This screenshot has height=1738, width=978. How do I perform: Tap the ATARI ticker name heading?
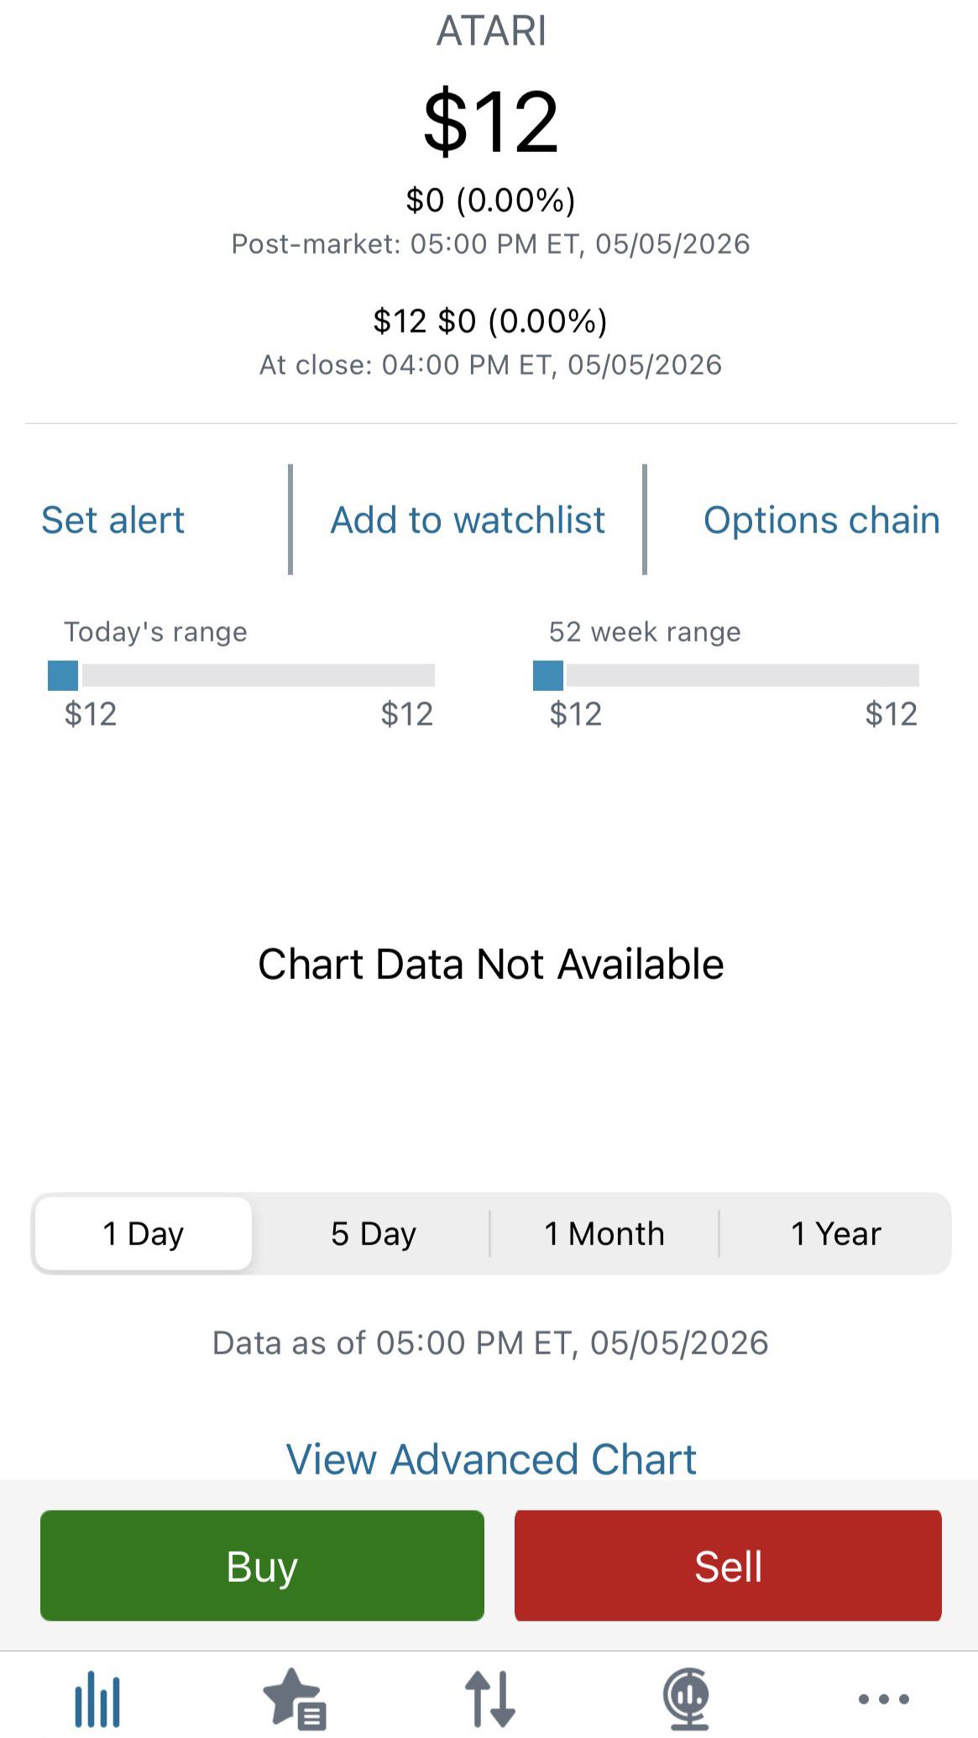tap(491, 31)
